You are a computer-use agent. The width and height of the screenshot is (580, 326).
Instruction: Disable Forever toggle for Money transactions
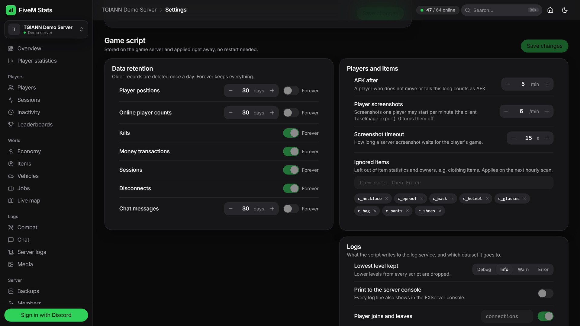(291, 152)
